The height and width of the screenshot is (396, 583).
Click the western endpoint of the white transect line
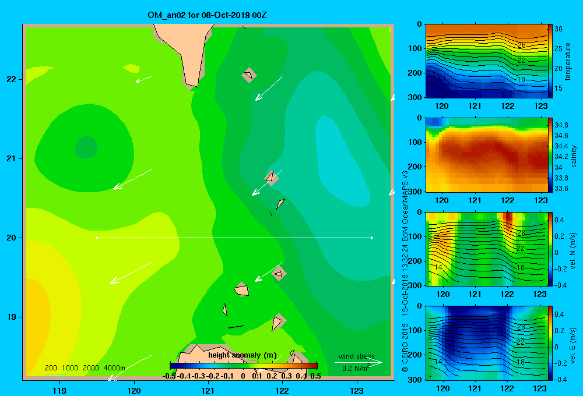(x=97, y=238)
